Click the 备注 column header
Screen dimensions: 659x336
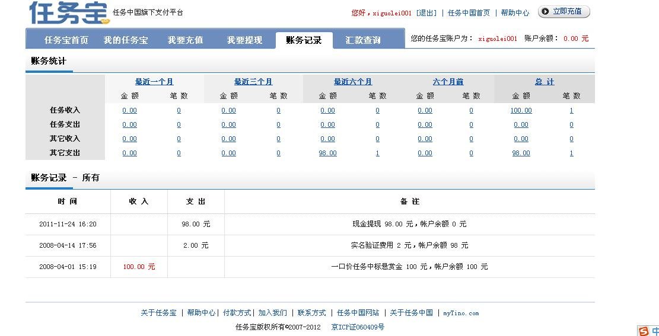410,201
